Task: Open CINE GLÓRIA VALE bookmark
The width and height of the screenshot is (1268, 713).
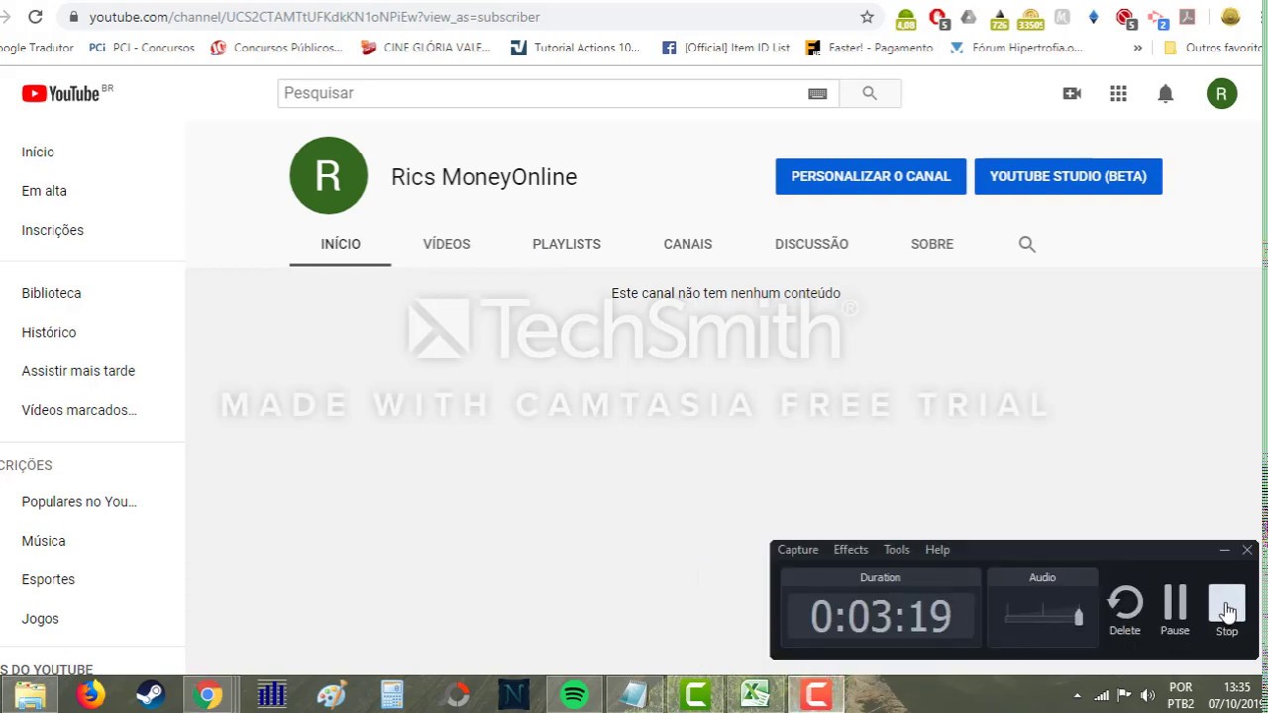Action: 426,48
